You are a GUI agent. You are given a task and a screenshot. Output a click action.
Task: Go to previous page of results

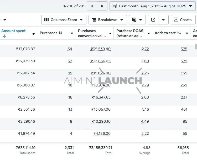pyautogui.click(x=92, y=6)
